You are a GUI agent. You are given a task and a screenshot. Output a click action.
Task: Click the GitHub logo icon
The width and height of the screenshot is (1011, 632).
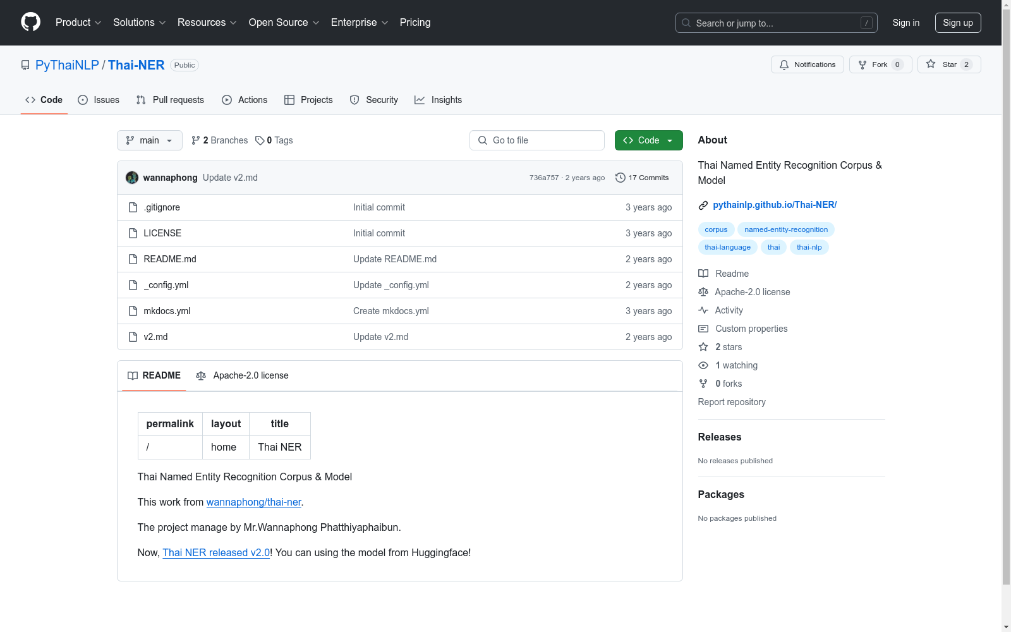[x=30, y=22]
